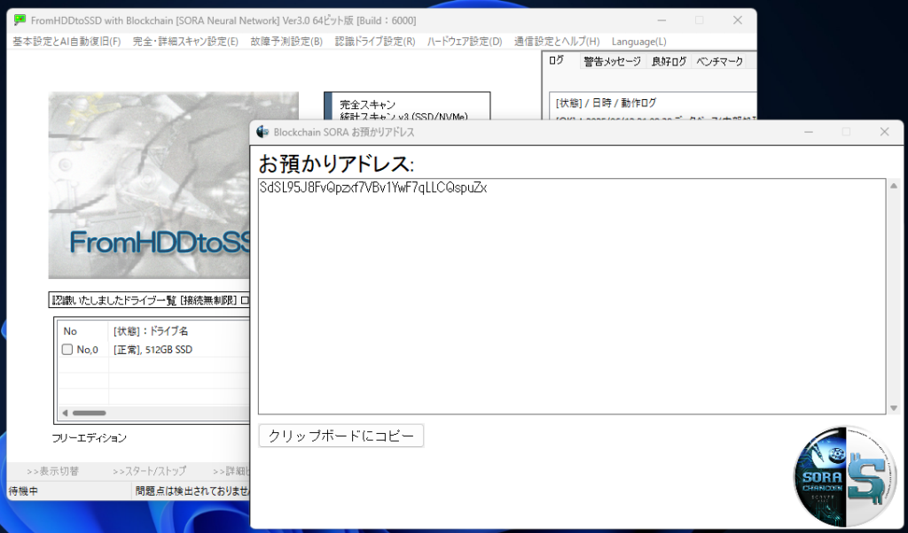Click the 待機中 status bar entry
Screen dimensions: 908x533
(x=23, y=491)
